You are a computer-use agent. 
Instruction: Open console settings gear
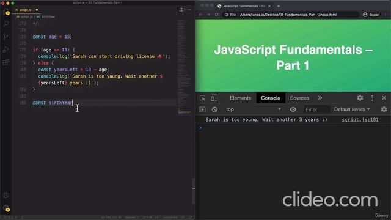[x=384, y=109]
